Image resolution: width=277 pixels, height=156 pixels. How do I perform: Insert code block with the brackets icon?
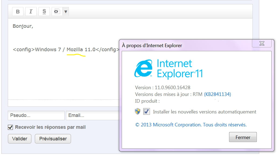tap(57, 12)
